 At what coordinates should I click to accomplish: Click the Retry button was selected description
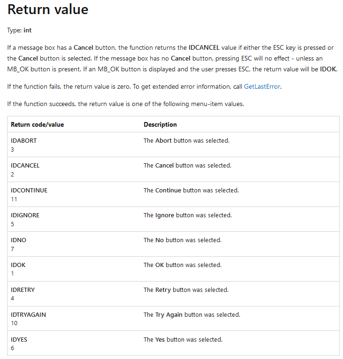(x=186, y=290)
